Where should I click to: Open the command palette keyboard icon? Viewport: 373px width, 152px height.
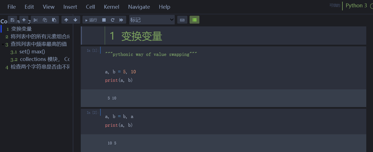182,20
